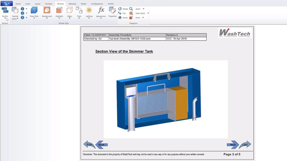Open the Background color picker
This screenshot has height=161, width=287.
click(x=47, y=11)
